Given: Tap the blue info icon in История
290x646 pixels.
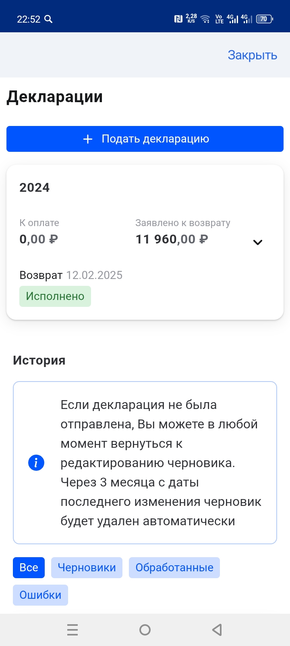Looking at the screenshot, I should [x=36, y=463].
